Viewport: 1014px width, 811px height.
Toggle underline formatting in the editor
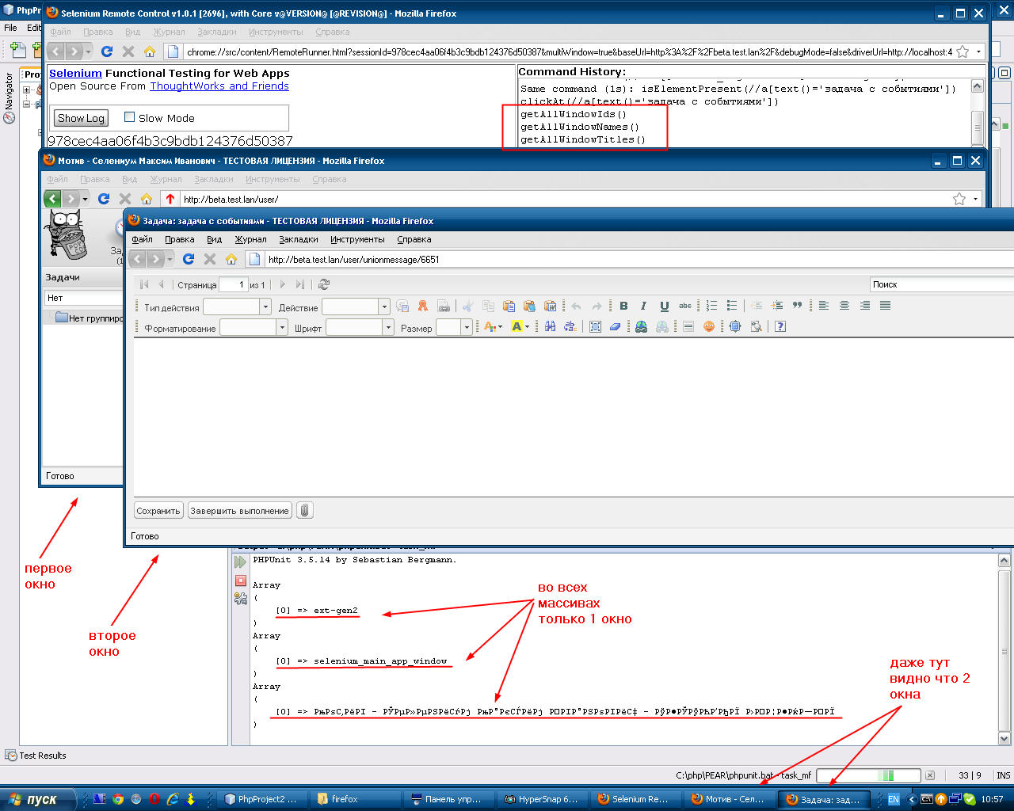click(x=664, y=306)
